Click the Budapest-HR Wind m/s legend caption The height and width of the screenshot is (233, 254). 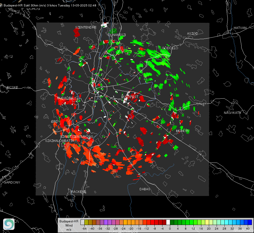pos(69,225)
